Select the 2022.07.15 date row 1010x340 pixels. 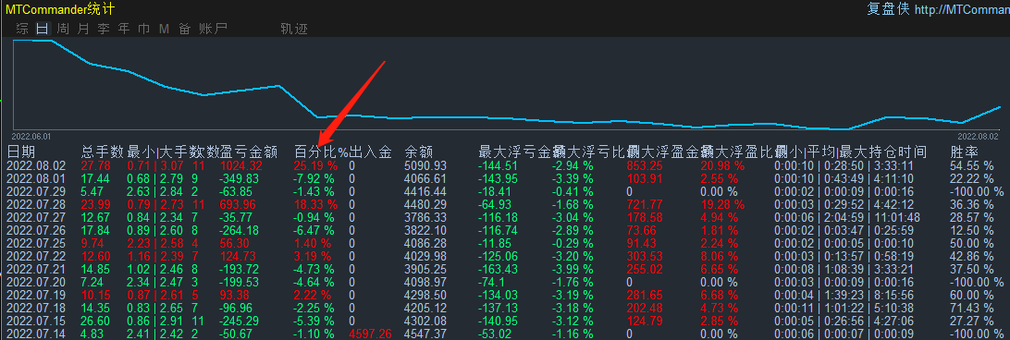click(x=505, y=320)
